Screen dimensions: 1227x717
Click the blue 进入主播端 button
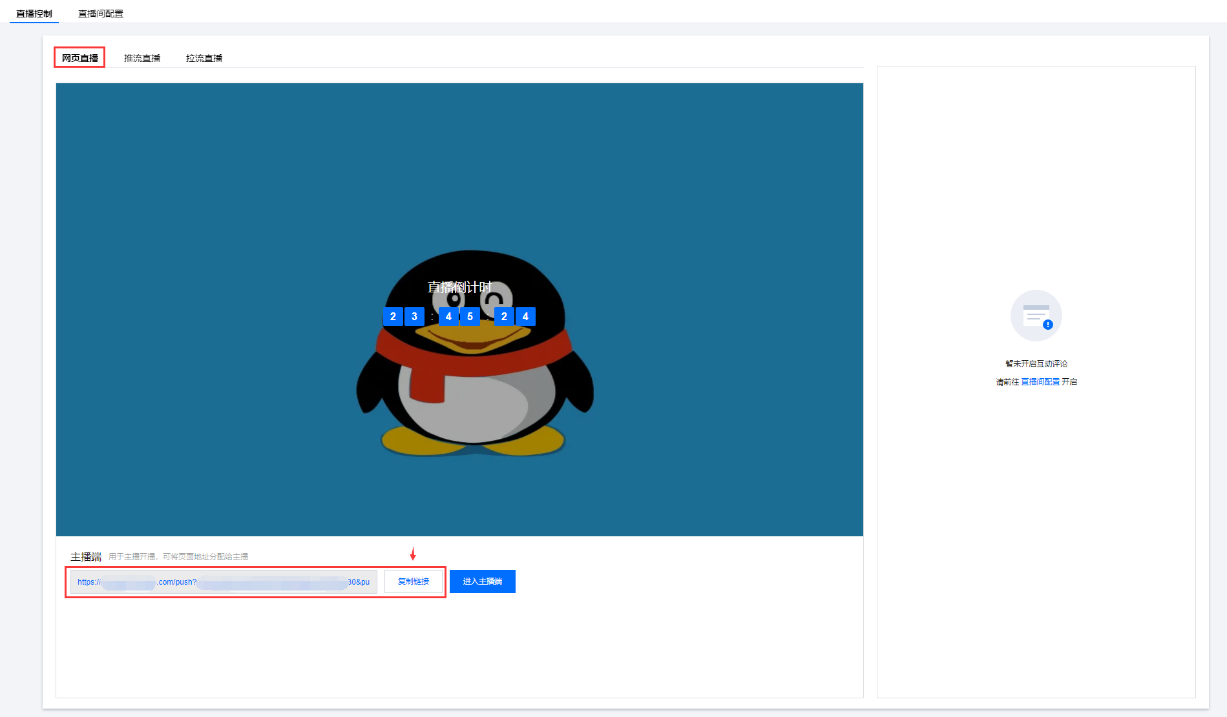[x=483, y=581]
